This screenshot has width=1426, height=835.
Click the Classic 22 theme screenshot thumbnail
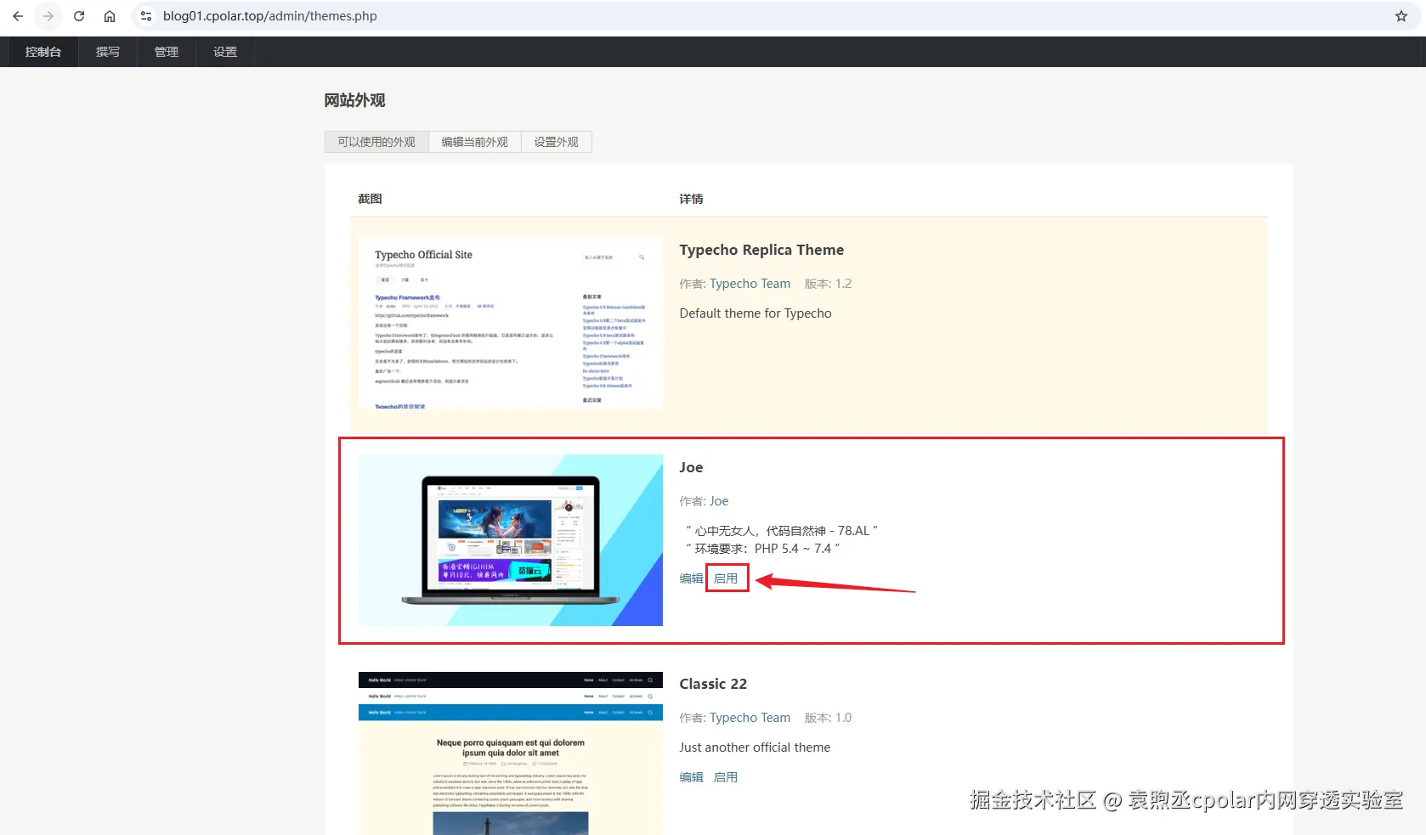[511, 753]
